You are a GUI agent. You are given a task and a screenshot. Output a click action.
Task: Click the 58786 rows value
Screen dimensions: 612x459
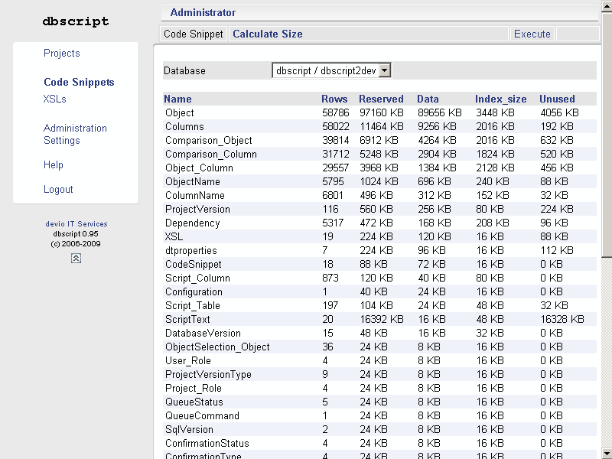pyautogui.click(x=336, y=112)
